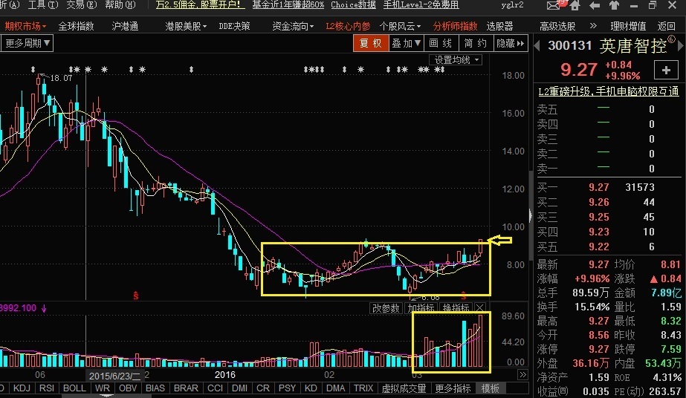Open Choice数据 link

point(353,4)
